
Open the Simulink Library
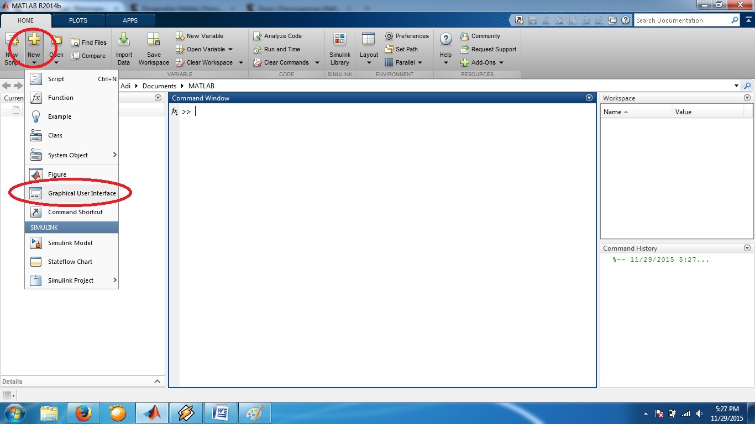(x=340, y=40)
